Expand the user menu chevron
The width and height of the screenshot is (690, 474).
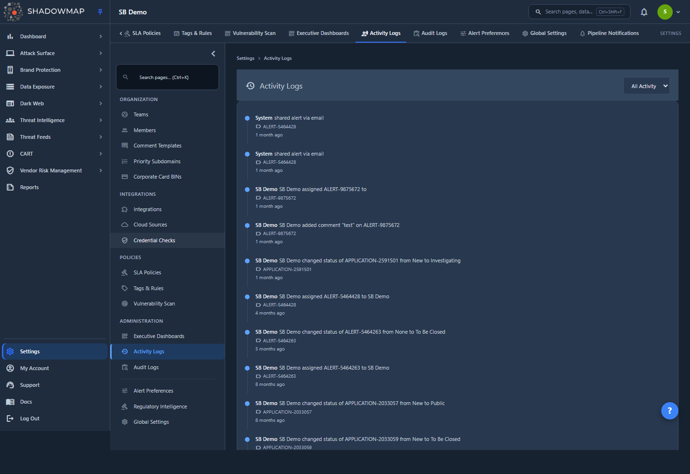pos(678,12)
